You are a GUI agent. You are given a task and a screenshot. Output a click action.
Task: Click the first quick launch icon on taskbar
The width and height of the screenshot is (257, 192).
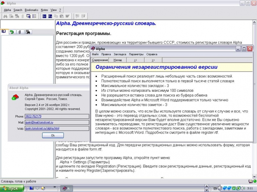click(x=32, y=188)
